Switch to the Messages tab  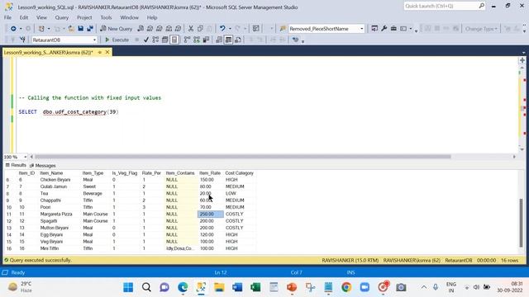coord(42,165)
